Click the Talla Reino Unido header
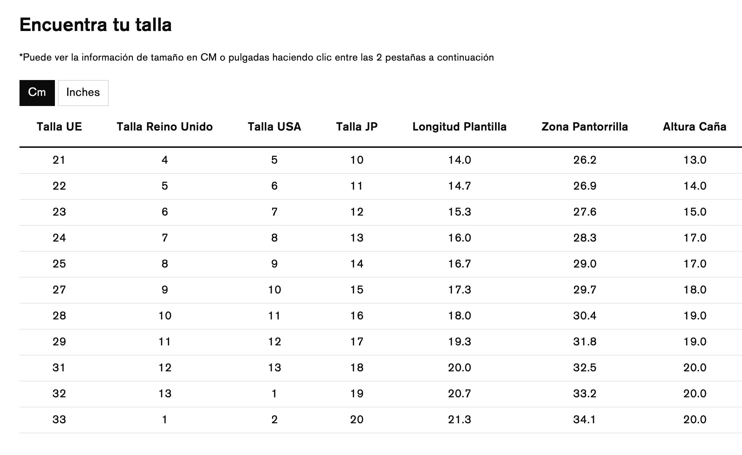Screen dimensions: 742x455 pos(165,127)
